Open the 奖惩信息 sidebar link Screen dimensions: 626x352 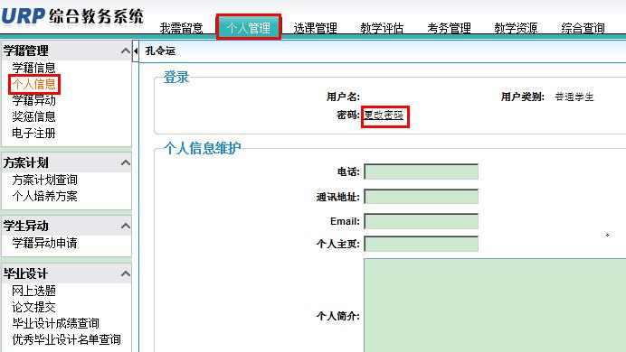[34, 116]
